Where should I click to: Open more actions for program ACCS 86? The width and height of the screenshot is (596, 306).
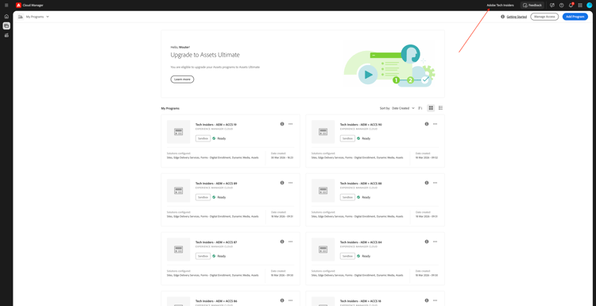click(x=290, y=300)
